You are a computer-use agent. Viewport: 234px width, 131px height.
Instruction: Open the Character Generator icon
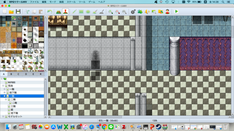click(x=167, y=12)
